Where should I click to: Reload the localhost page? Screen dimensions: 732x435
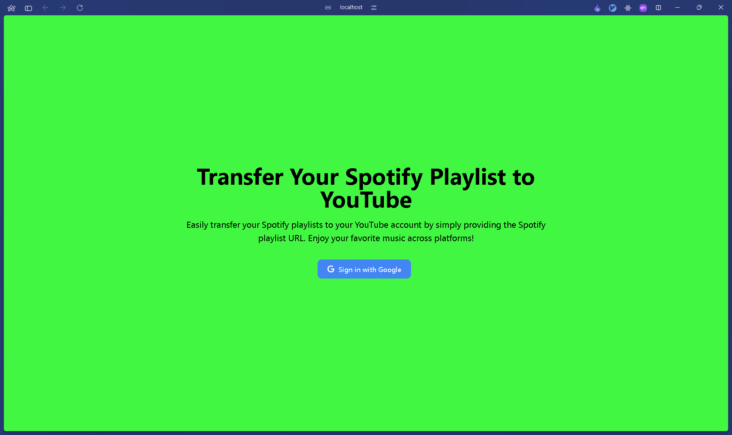pos(80,8)
